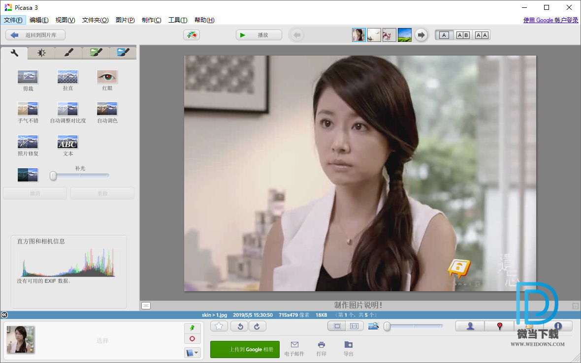Open the People panel icon
This screenshot has height=363, width=581.
[x=470, y=326]
